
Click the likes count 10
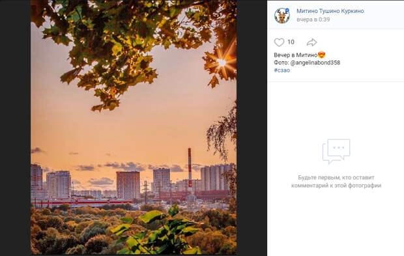pyautogui.click(x=291, y=42)
